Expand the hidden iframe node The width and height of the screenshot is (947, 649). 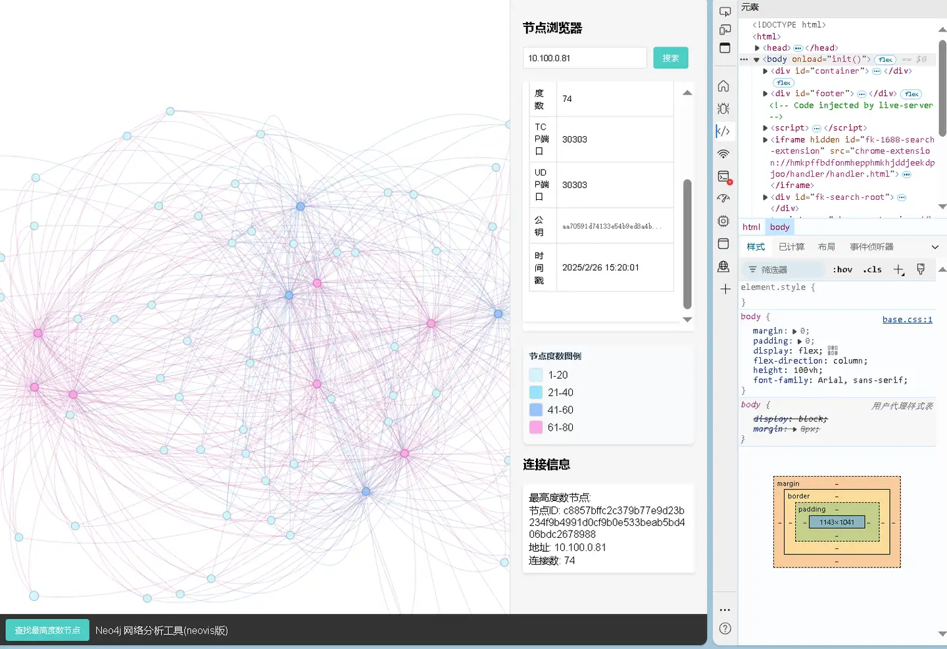765,139
